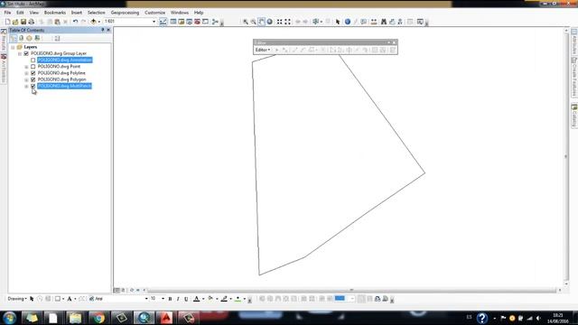Uncheck POLIGONO.dwg MultiPatch layer

(x=33, y=87)
